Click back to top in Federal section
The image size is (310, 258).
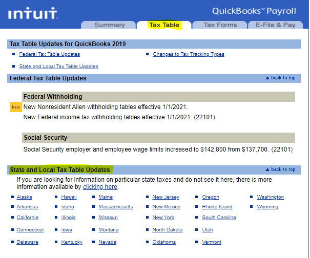(280, 78)
